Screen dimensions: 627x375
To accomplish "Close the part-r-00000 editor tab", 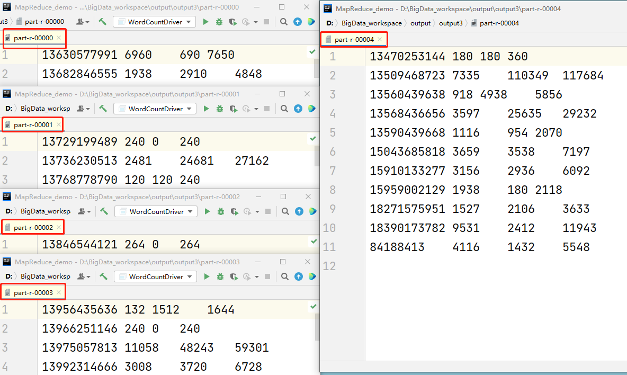I will click(59, 38).
